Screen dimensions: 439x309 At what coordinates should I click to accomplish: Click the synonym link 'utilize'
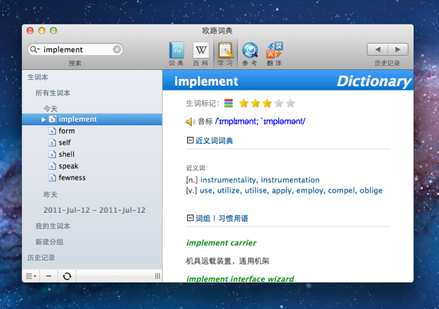click(229, 191)
